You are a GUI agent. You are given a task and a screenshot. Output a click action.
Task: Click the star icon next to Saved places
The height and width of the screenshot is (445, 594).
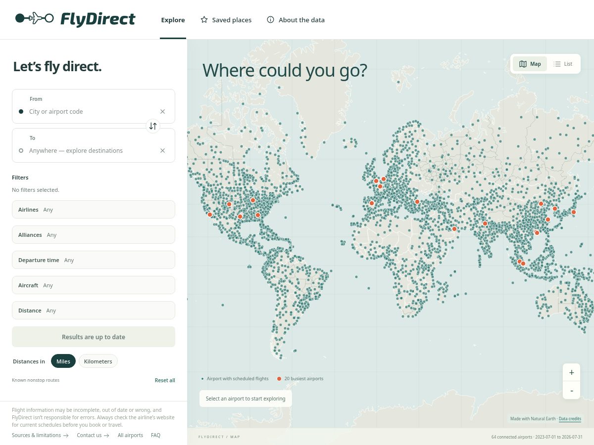pyautogui.click(x=204, y=20)
